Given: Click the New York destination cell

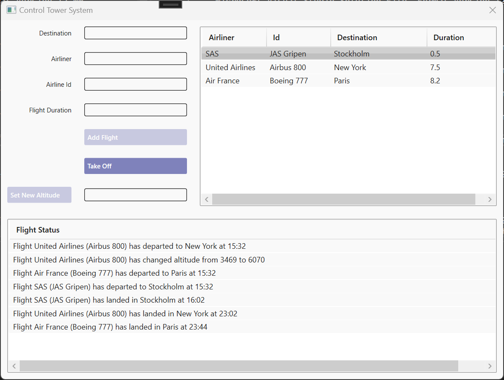Looking at the screenshot, I should point(350,68).
